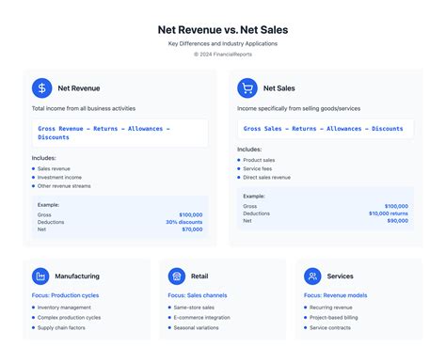Click the $90,000 net value
Viewport: 446px width, 363px height.
pyautogui.click(x=398, y=221)
